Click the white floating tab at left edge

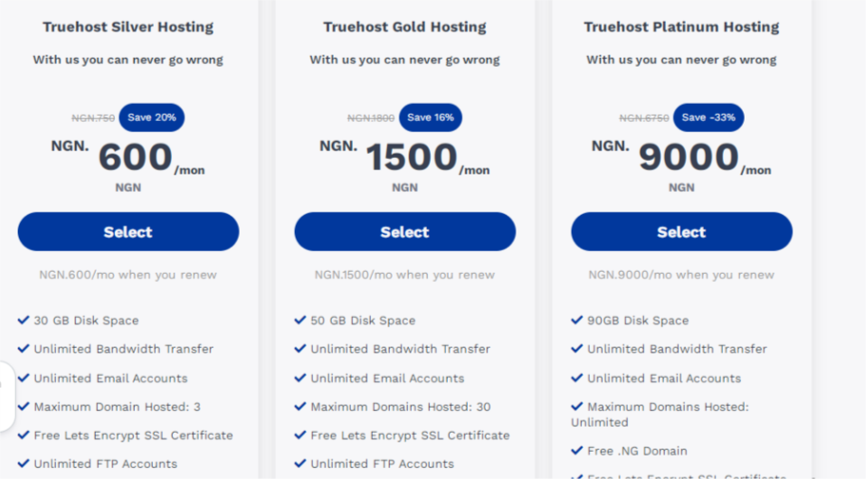pyautogui.click(x=6, y=396)
